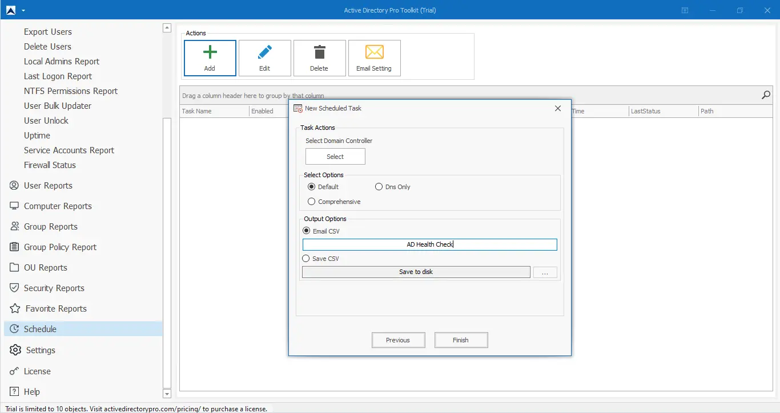Click the Help question mark icon
The height and width of the screenshot is (413, 780).
[14, 392]
